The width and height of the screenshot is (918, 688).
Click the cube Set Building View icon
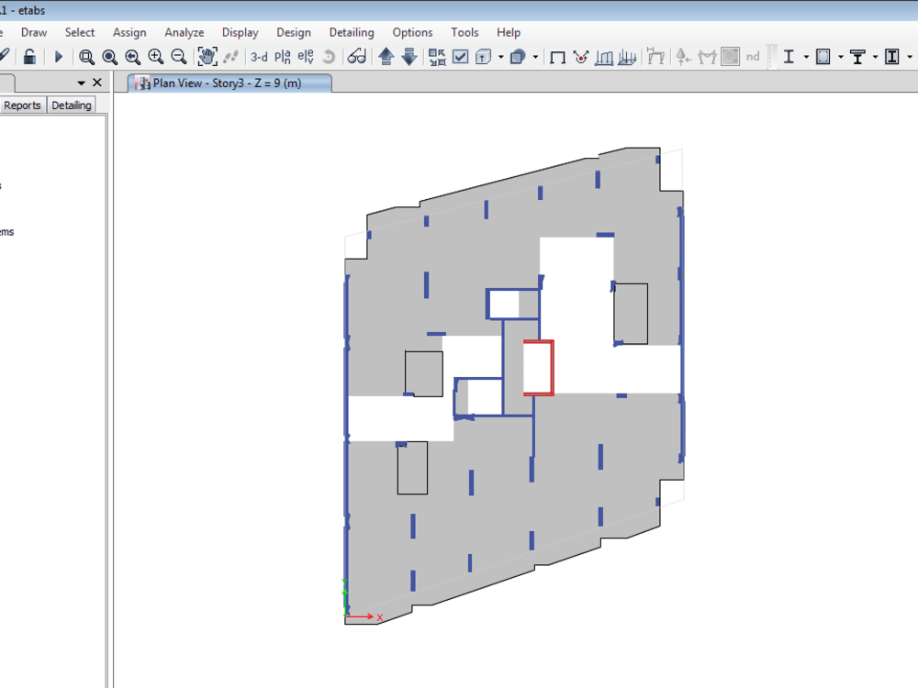coord(484,57)
